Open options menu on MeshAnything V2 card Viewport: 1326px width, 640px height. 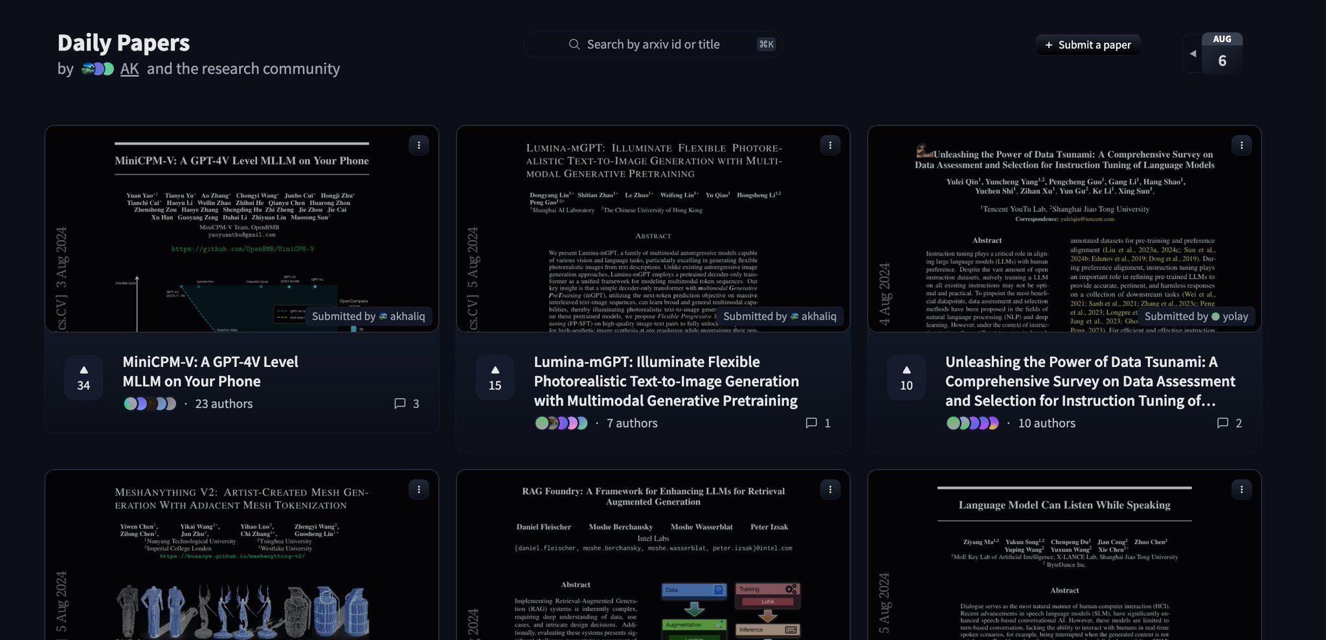coord(419,489)
